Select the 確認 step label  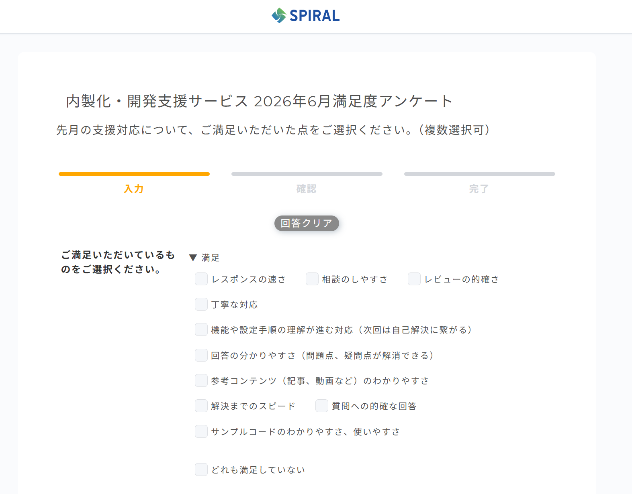click(307, 189)
